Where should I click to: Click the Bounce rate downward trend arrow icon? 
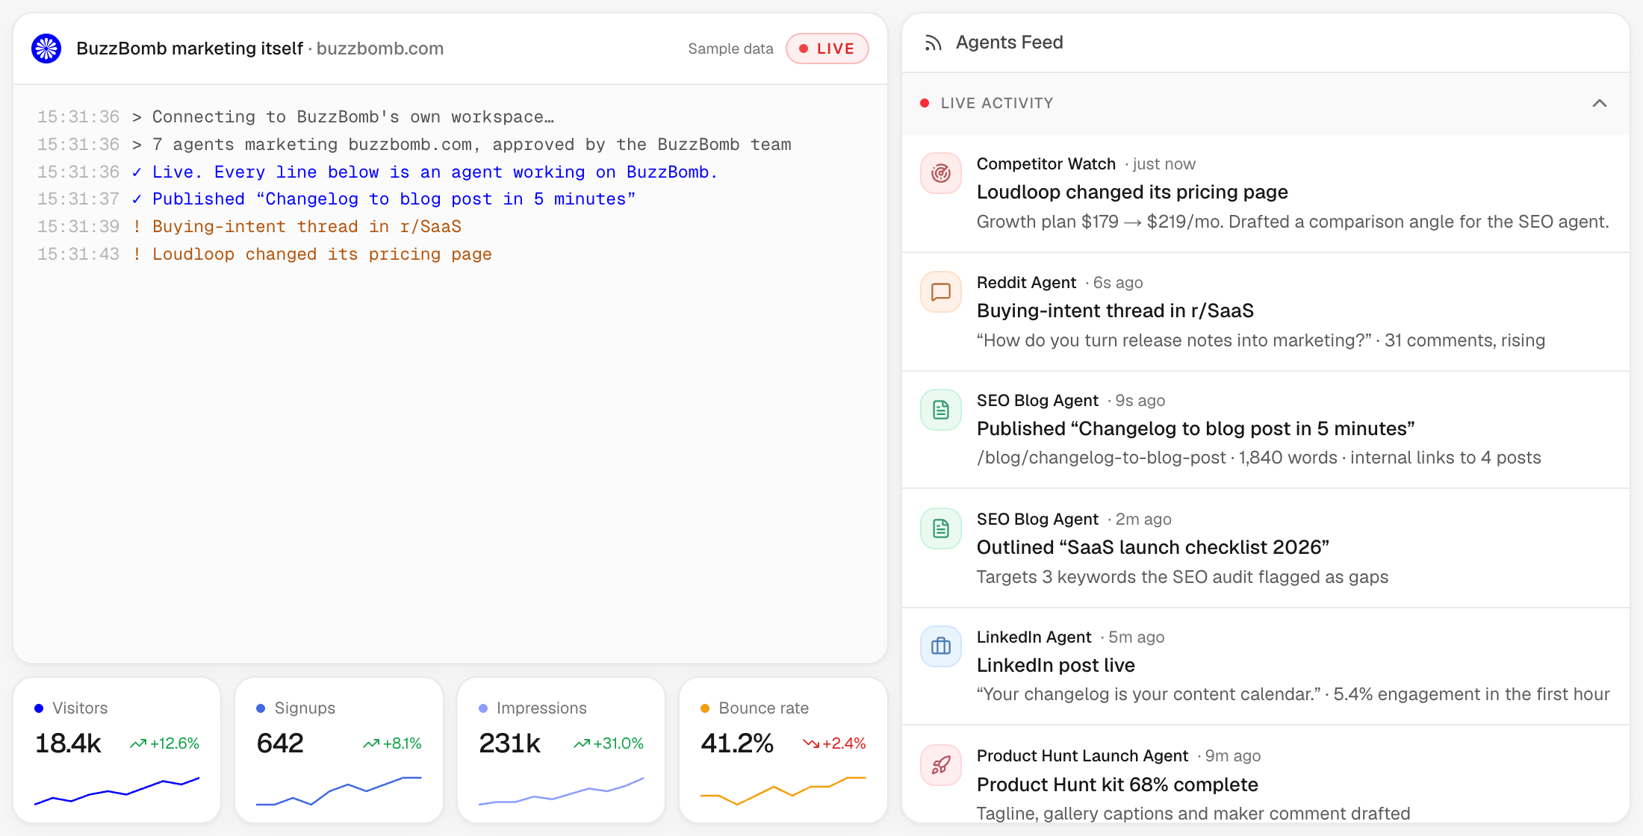(811, 743)
